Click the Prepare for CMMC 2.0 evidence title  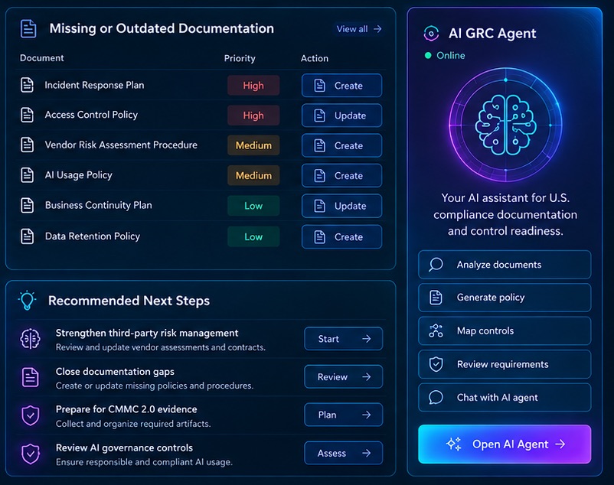[x=126, y=409]
